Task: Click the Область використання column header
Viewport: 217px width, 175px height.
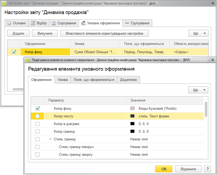Action: pos(189,44)
